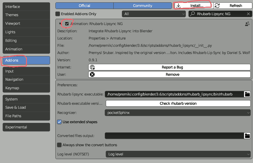
Task: Open the Viewport preferences section
Action: [x=26, y=23]
